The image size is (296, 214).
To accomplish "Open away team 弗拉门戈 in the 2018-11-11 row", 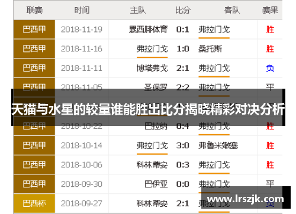I will [x=214, y=68].
